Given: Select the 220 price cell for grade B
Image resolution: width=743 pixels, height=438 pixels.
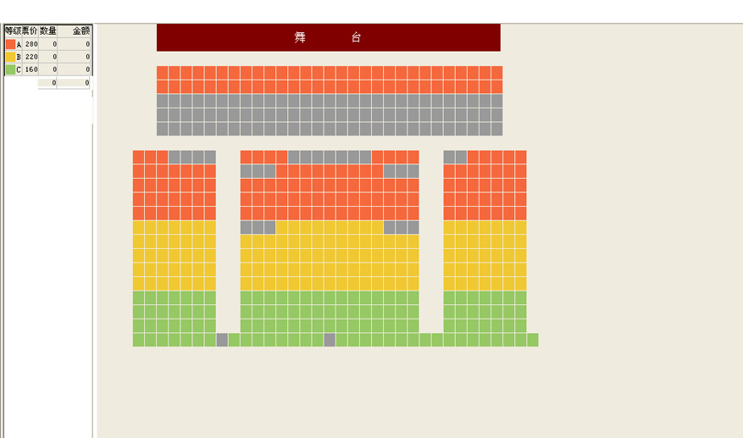Looking at the screenshot, I should 30,57.
